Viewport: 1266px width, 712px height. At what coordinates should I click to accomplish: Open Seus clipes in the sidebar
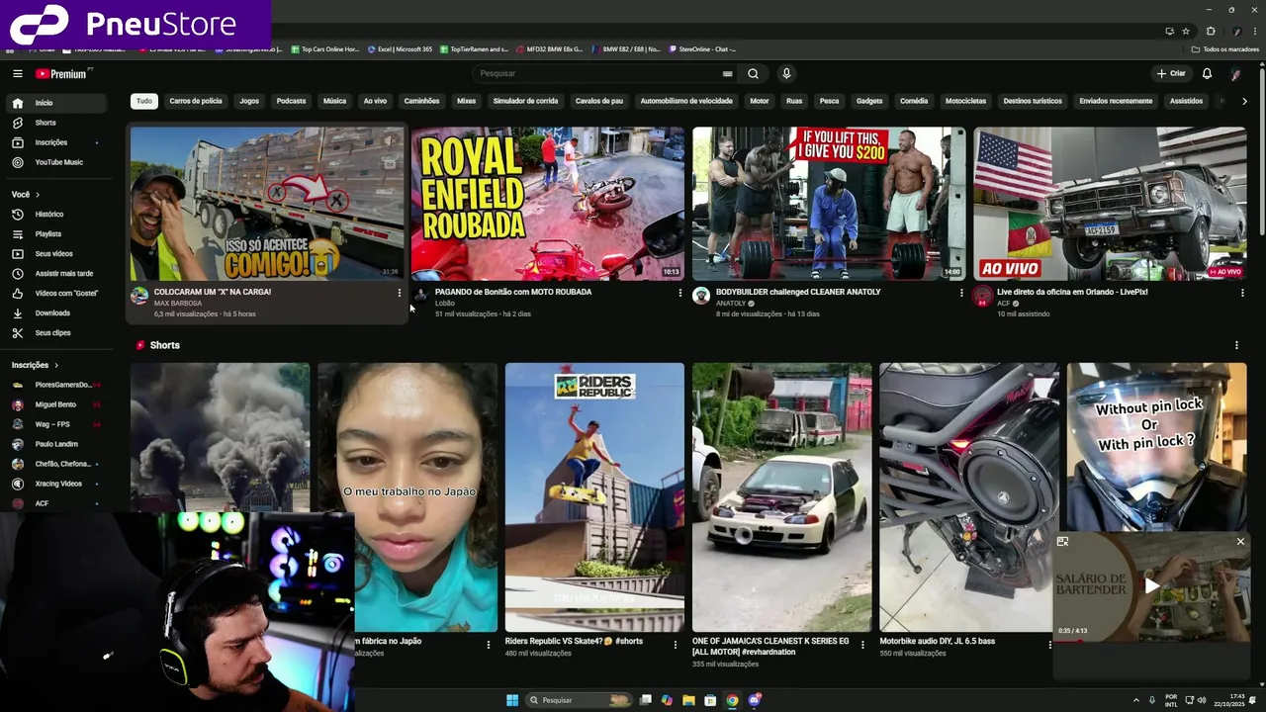[x=57, y=332]
